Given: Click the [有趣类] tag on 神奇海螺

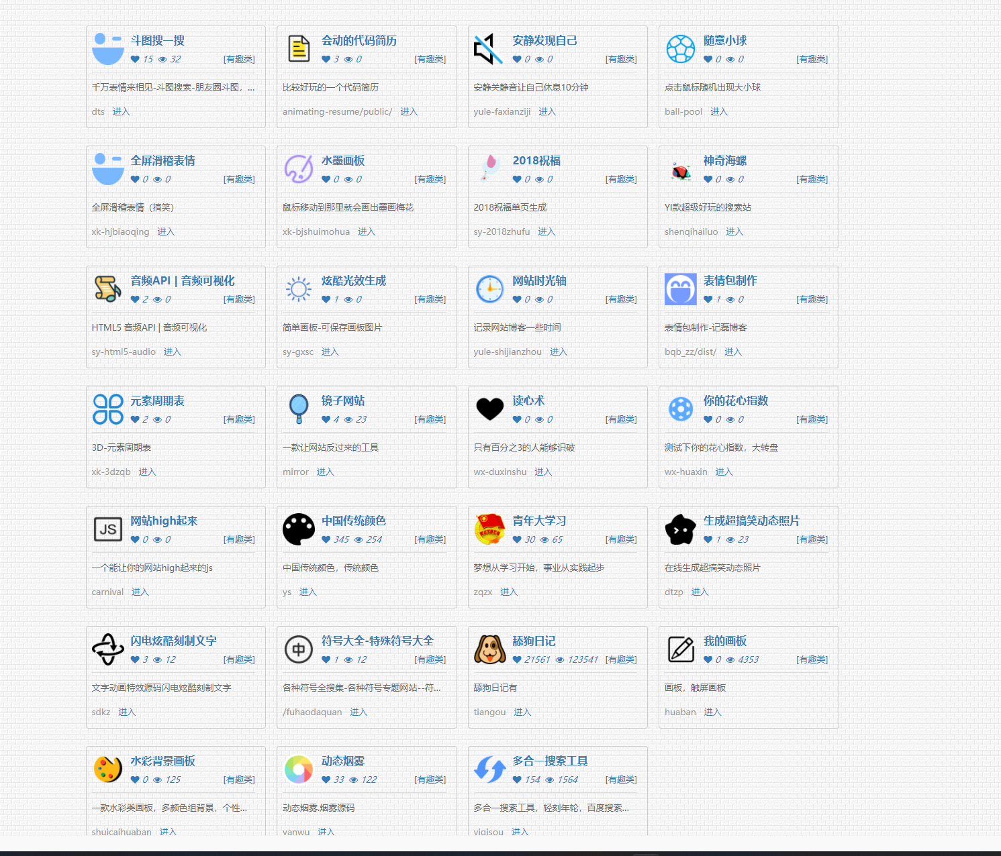Looking at the screenshot, I should [x=812, y=179].
